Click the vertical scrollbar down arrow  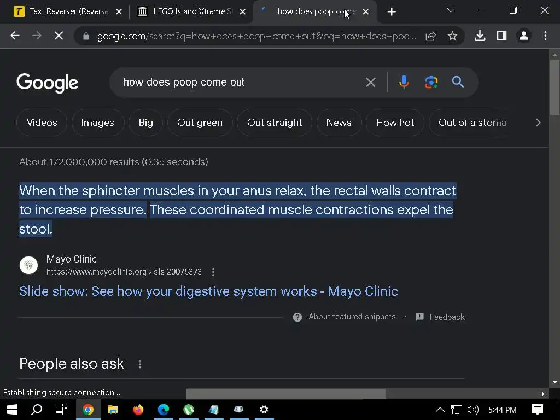555,382
